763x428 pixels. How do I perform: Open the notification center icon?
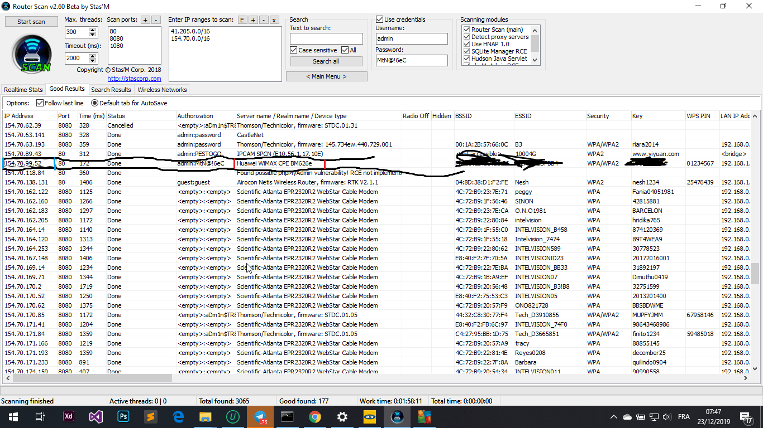pos(746,417)
